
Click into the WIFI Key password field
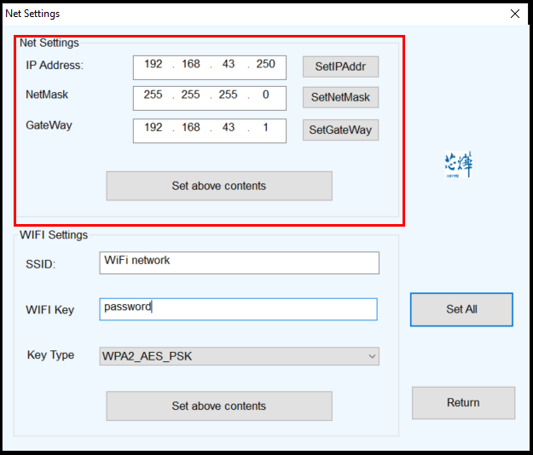239,308
